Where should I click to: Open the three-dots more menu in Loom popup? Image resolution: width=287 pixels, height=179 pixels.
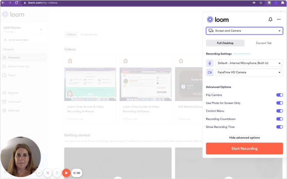279,19
